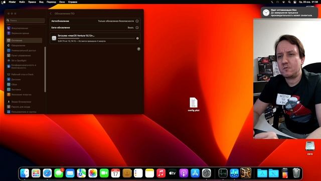
Task: Open Заставка settings in the sidebar
Action: (14, 89)
